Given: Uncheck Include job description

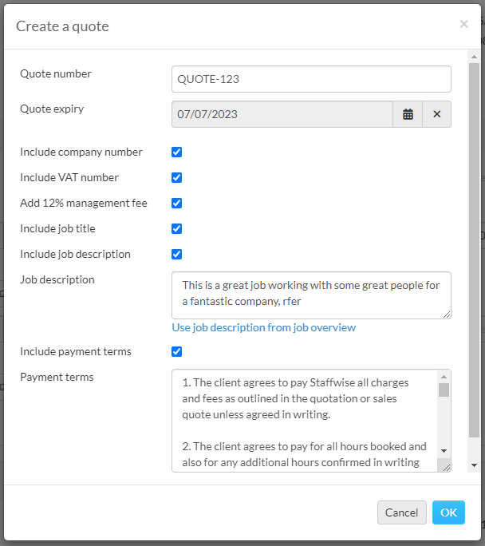Looking at the screenshot, I should (x=177, y=254).
